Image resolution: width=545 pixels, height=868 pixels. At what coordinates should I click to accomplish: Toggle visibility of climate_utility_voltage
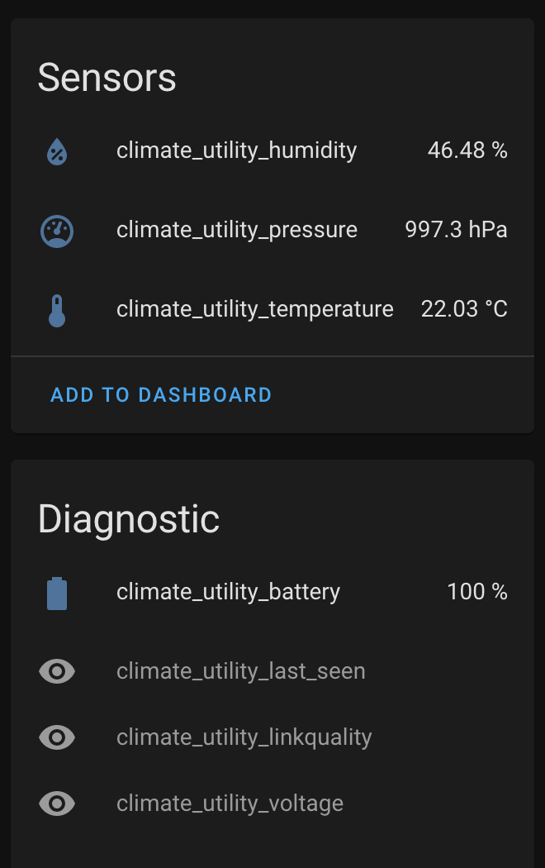(x=56, y=803)
